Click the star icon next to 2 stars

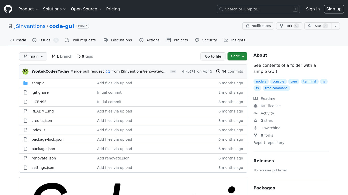click(256, 121)
